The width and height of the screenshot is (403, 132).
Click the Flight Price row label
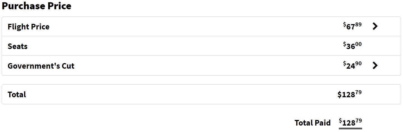(29, 27)
